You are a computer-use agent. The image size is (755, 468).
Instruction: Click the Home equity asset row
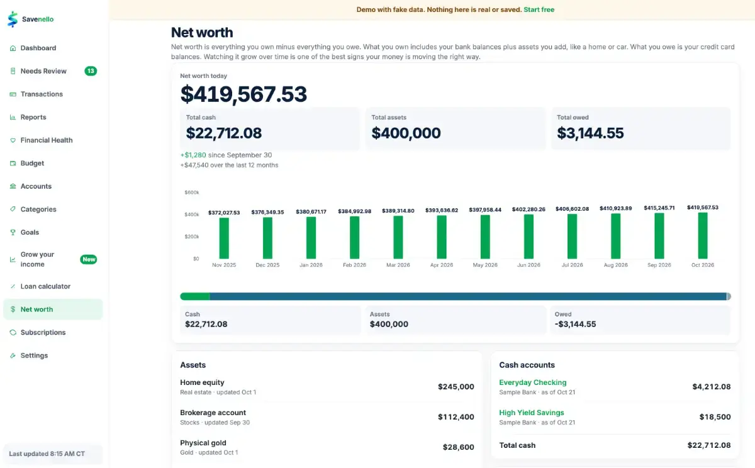[327, 387]
